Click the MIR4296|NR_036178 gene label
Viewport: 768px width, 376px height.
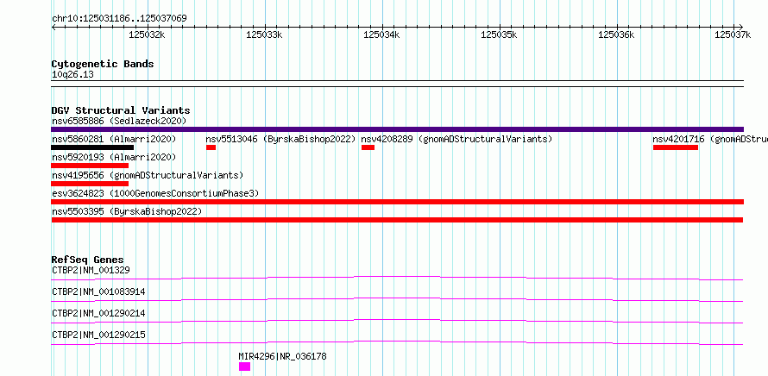283,356
